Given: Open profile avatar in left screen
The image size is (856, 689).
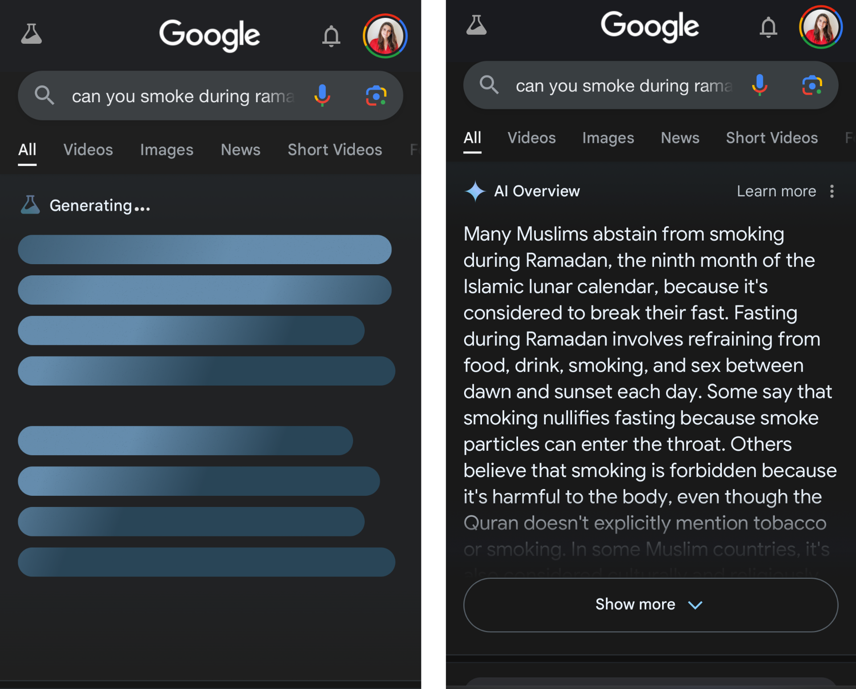Looking at the screenshot, I should click(x=385, y=36).
